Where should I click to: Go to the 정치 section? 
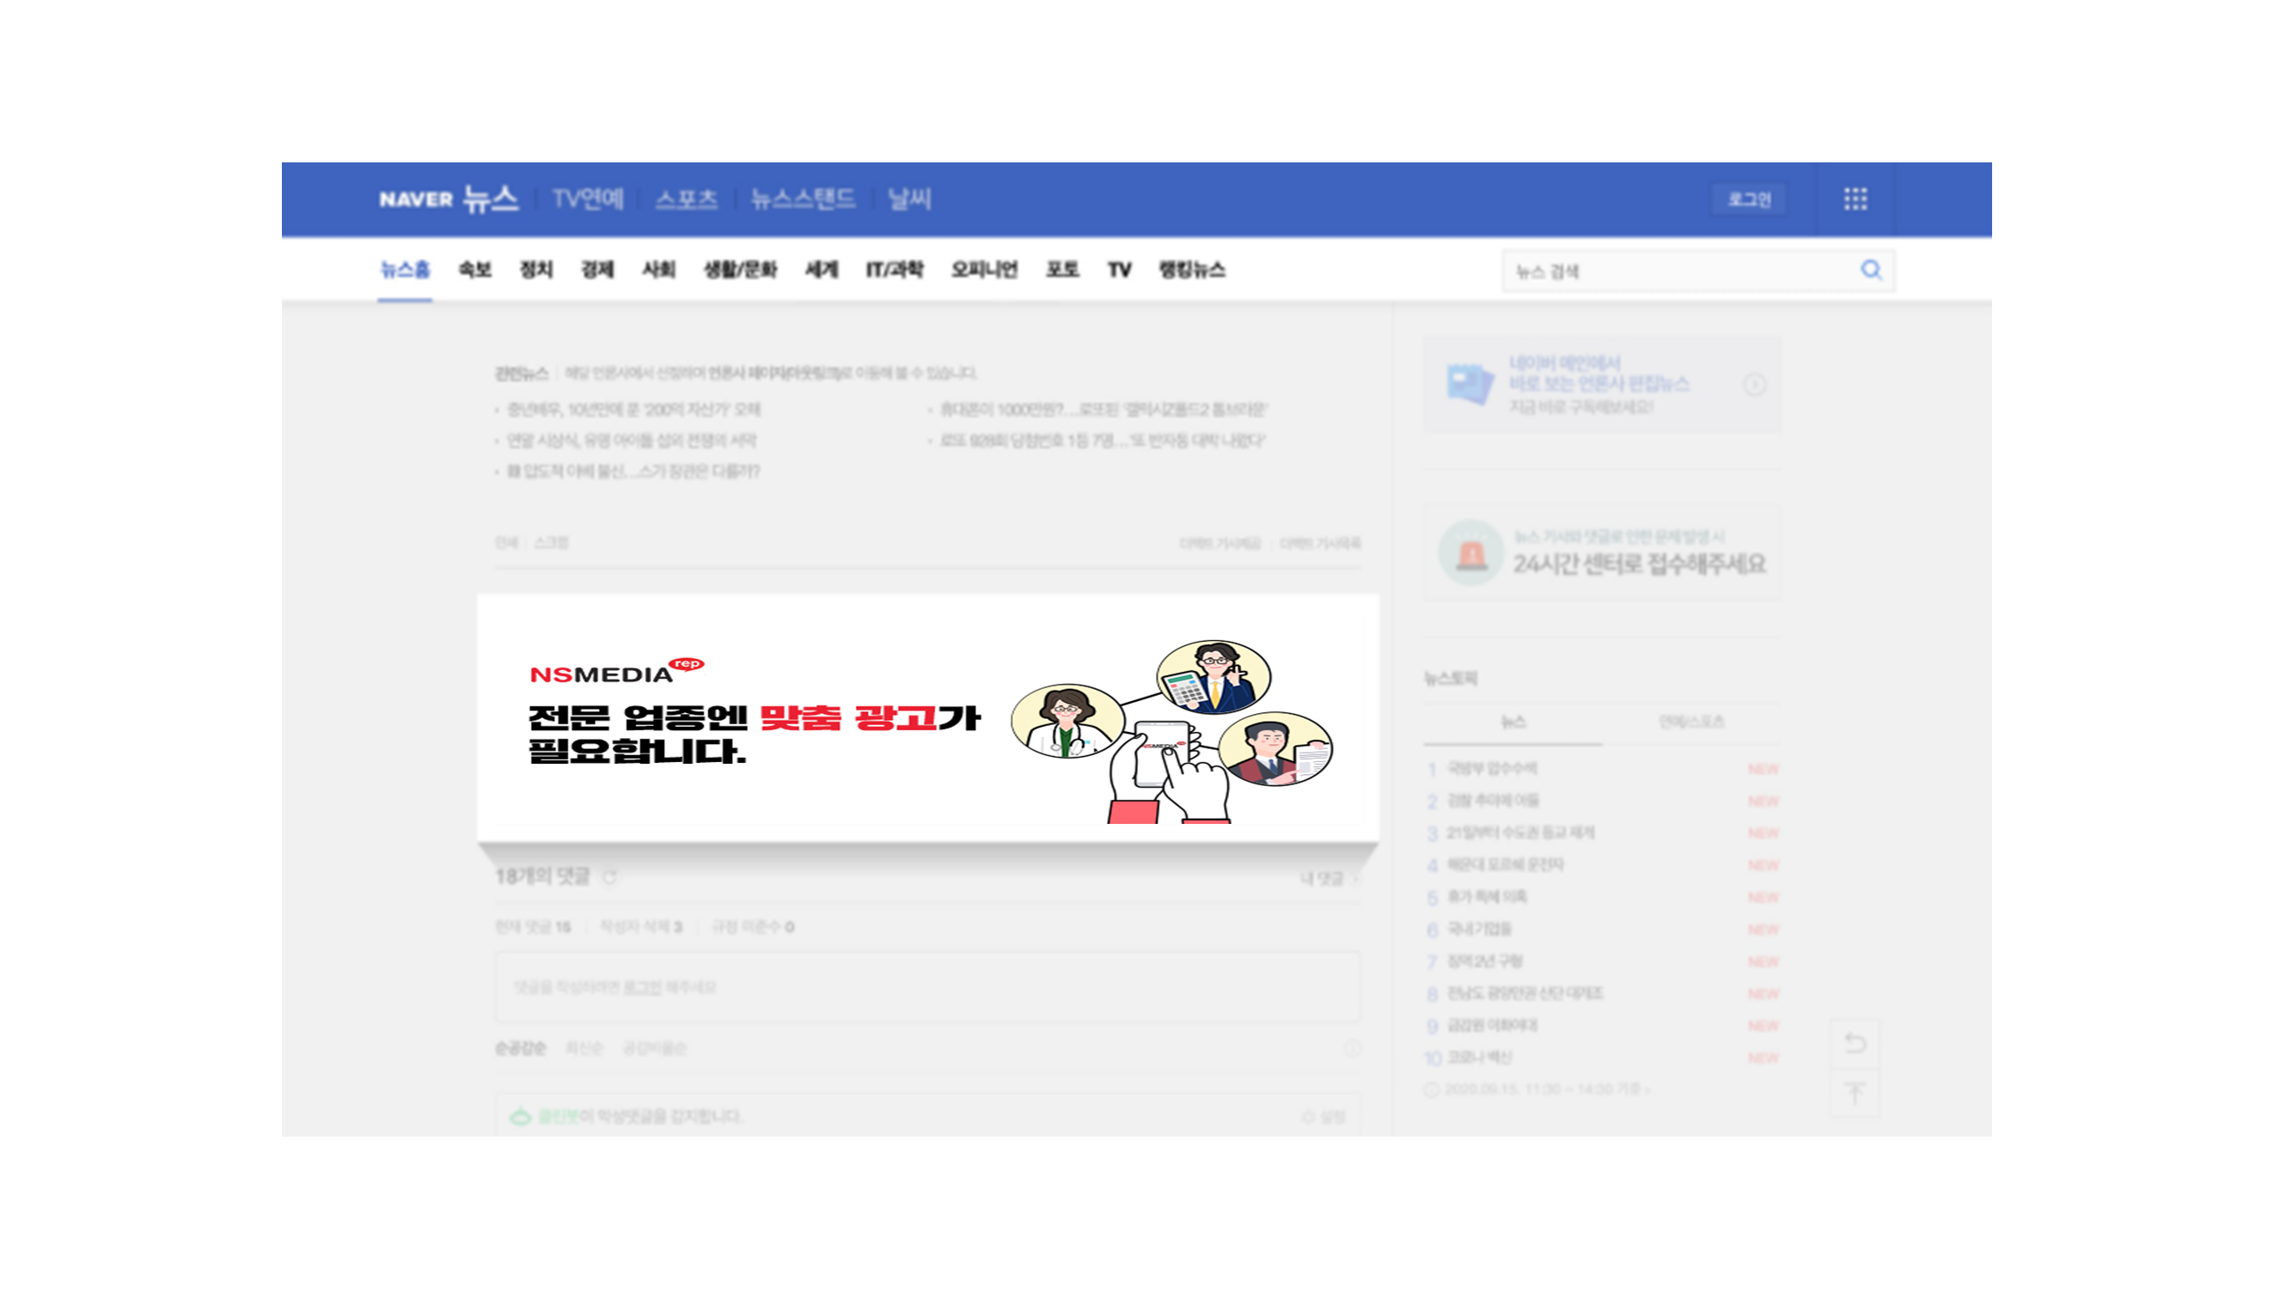536,270
